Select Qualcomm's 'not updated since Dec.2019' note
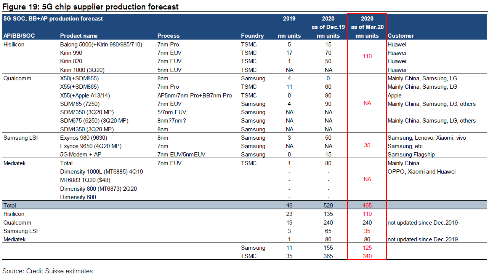This screenshot has width=489, height=276. coord(423,223)
